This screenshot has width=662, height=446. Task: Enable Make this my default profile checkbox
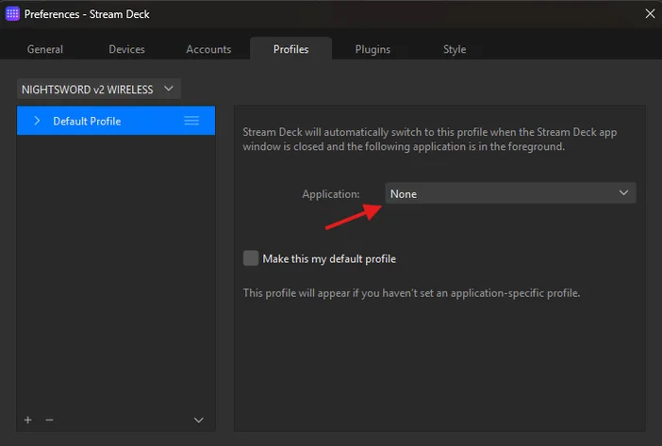tap(250, 258)
